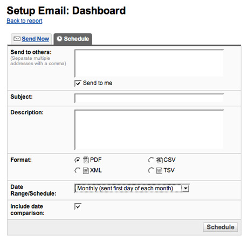This screenshot has width=248, height=242.
Task: Select the XML format radio button
Action: pos(77,170)
